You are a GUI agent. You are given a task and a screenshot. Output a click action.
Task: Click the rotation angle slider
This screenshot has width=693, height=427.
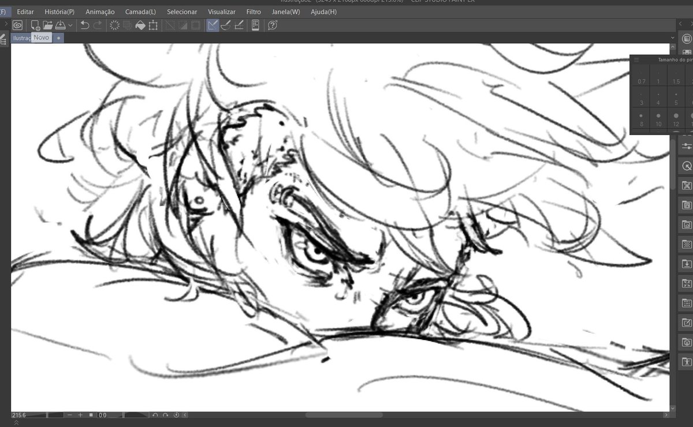[136, 415]
